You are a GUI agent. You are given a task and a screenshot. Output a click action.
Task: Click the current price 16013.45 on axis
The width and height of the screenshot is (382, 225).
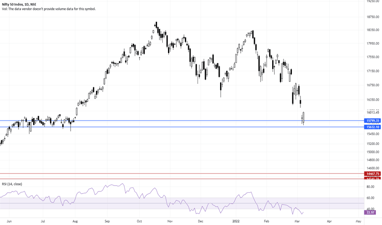click(x=373, y=112)
